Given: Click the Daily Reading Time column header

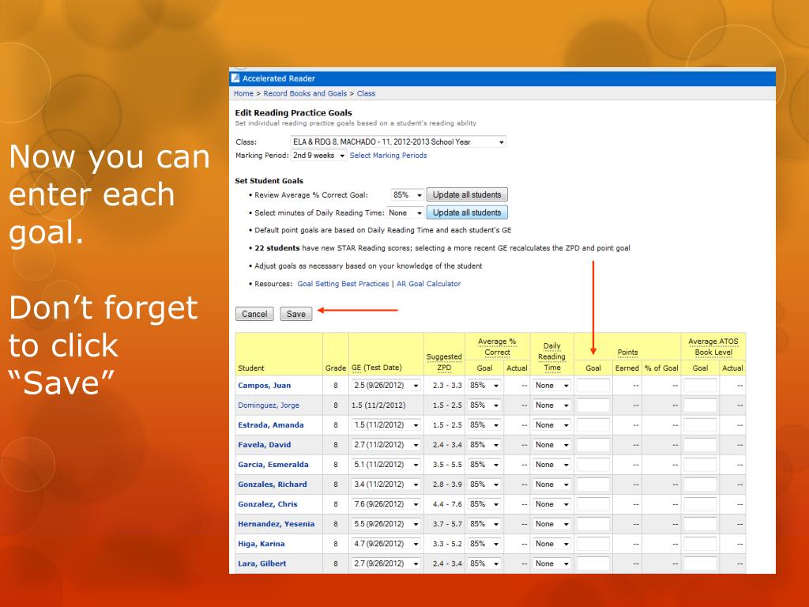Looking at the screenshot, I should (x=551, y=356).
